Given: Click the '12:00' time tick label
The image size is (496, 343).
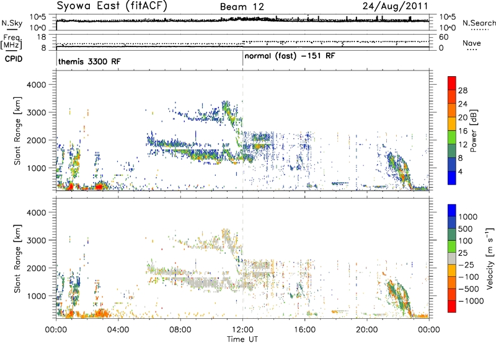Looking at the screenshot, I should pos(242,329).
